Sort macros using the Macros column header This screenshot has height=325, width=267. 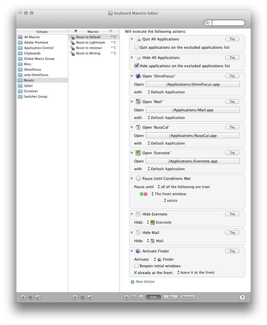coord(93,31)
